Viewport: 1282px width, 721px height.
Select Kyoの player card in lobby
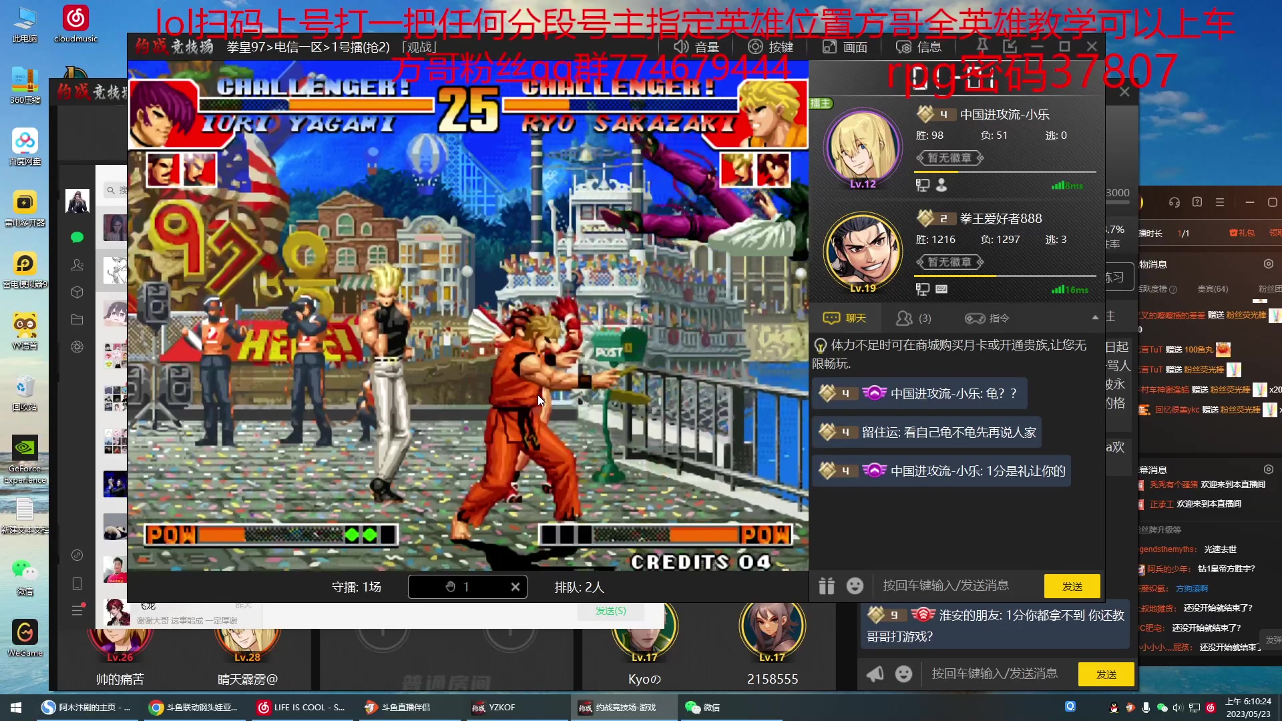(x=644, y=644)
